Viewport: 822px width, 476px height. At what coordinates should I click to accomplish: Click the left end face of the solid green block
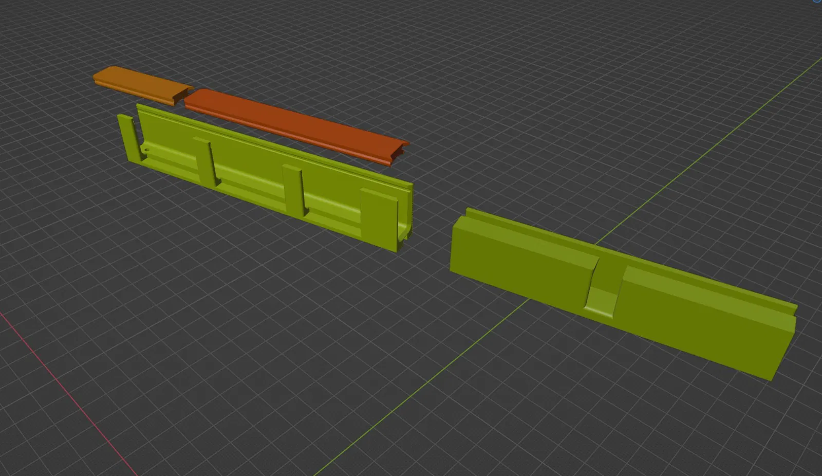coord(457,242)
